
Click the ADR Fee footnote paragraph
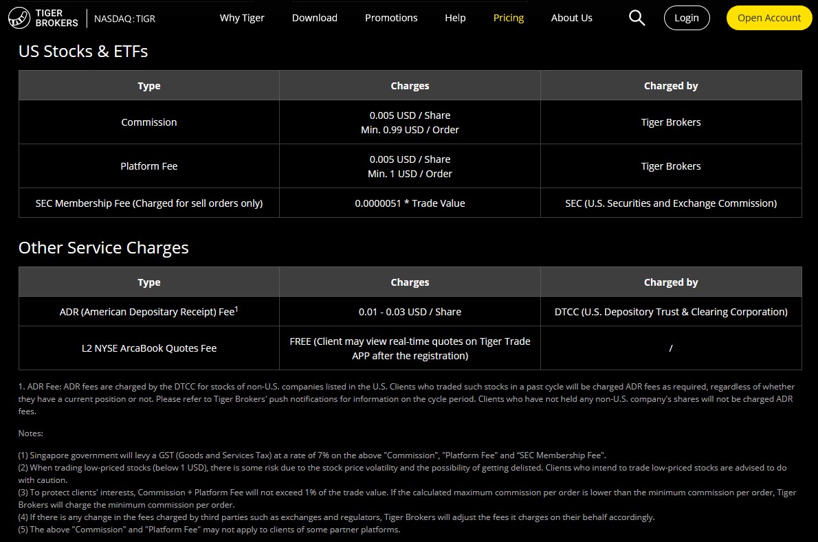coord(406,398)
